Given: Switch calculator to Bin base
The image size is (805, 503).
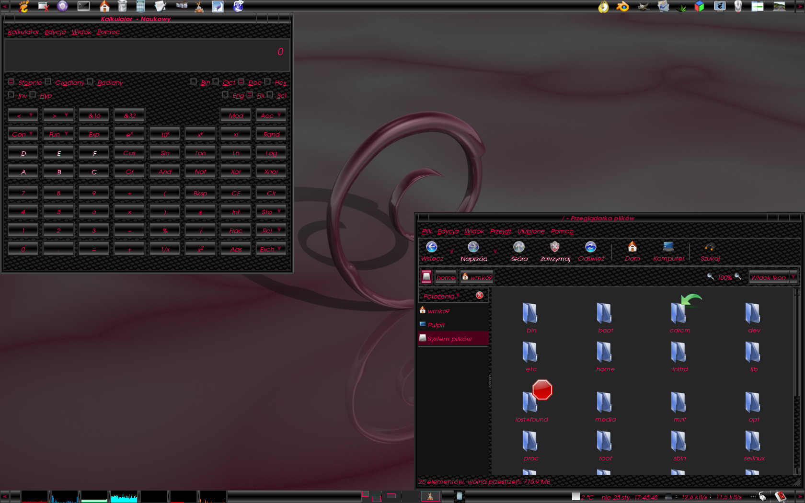Looking at the screenshot, I should point(200,82).
